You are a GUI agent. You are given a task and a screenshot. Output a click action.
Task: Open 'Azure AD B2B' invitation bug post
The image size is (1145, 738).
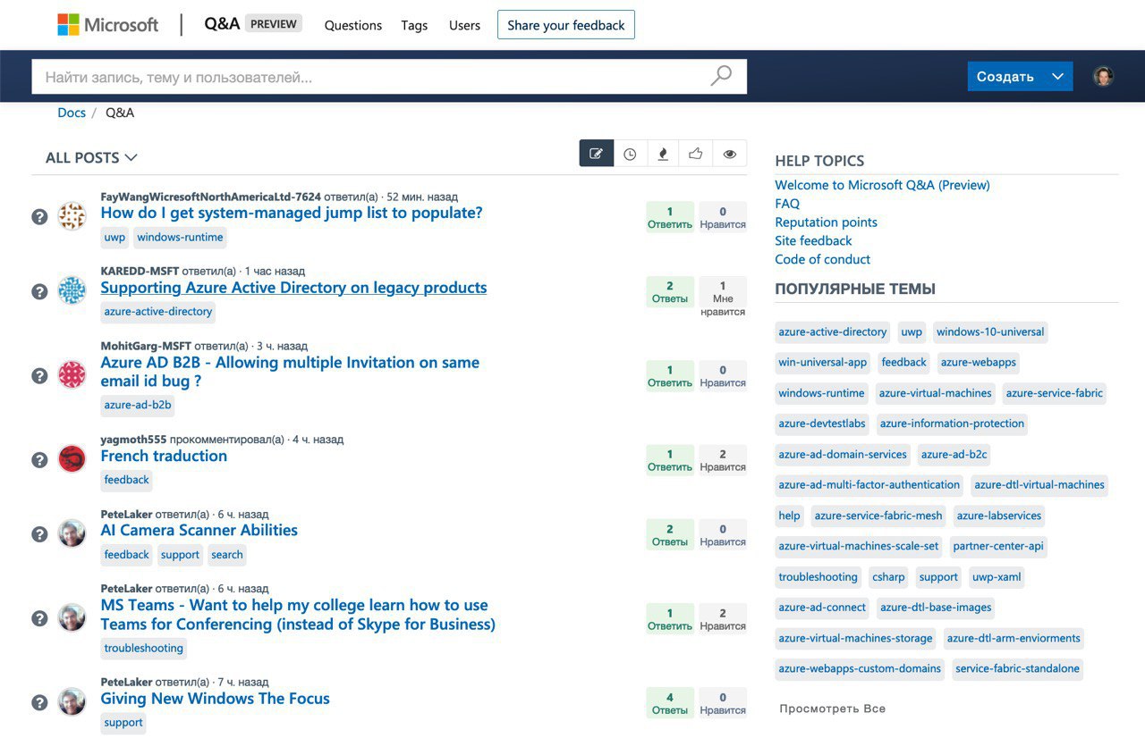290,372
